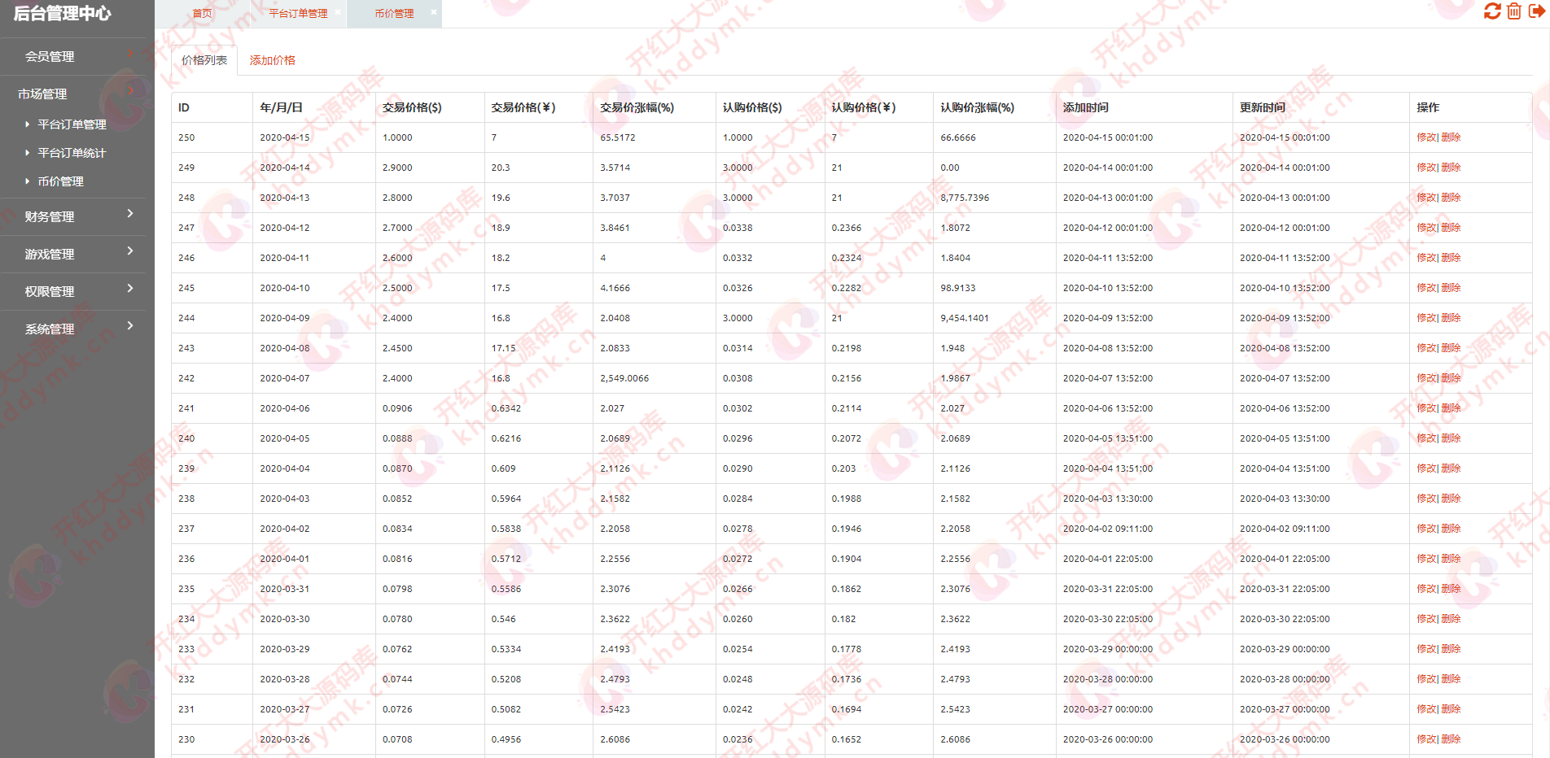
Task: Click 修改 for row ID 250
Action: point(1426,137)
